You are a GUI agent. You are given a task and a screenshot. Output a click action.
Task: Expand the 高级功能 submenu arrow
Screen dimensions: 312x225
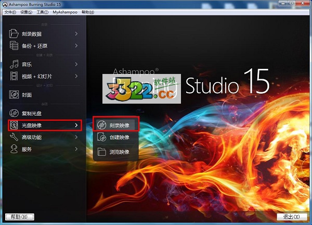tap(76, 137)
